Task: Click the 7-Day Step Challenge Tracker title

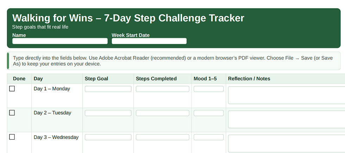Action: [x=128, y=18]
